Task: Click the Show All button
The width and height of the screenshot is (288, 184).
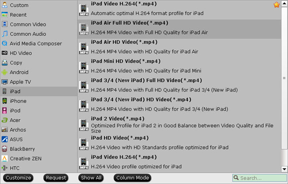Action: [91, 178]
